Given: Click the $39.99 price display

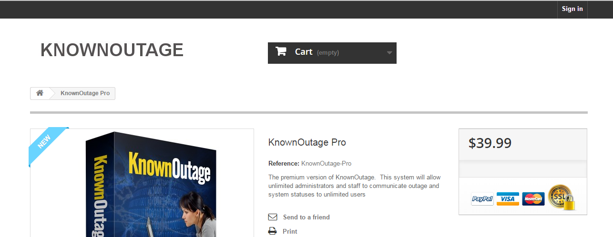Looking at the screenshot, I should 490,143.
